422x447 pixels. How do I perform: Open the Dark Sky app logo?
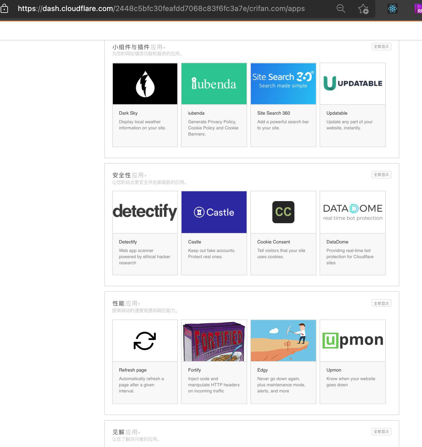145,84
